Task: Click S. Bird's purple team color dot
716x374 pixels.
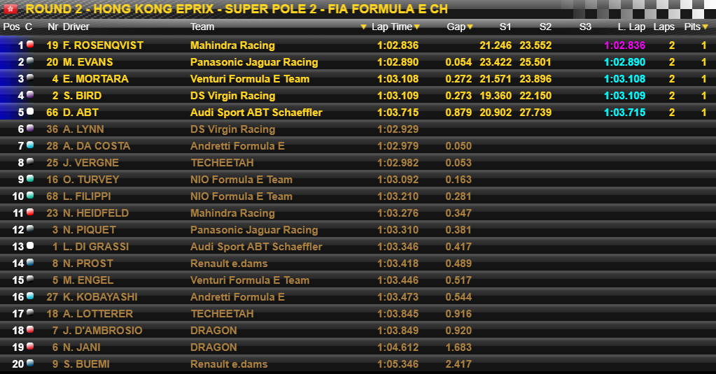Action: pos(30,94)
